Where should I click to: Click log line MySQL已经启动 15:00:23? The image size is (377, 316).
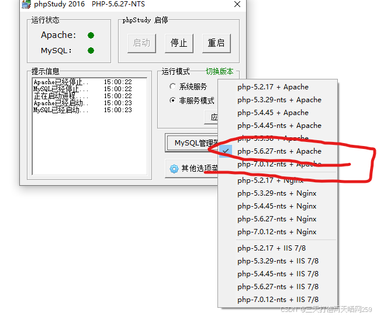83,110
